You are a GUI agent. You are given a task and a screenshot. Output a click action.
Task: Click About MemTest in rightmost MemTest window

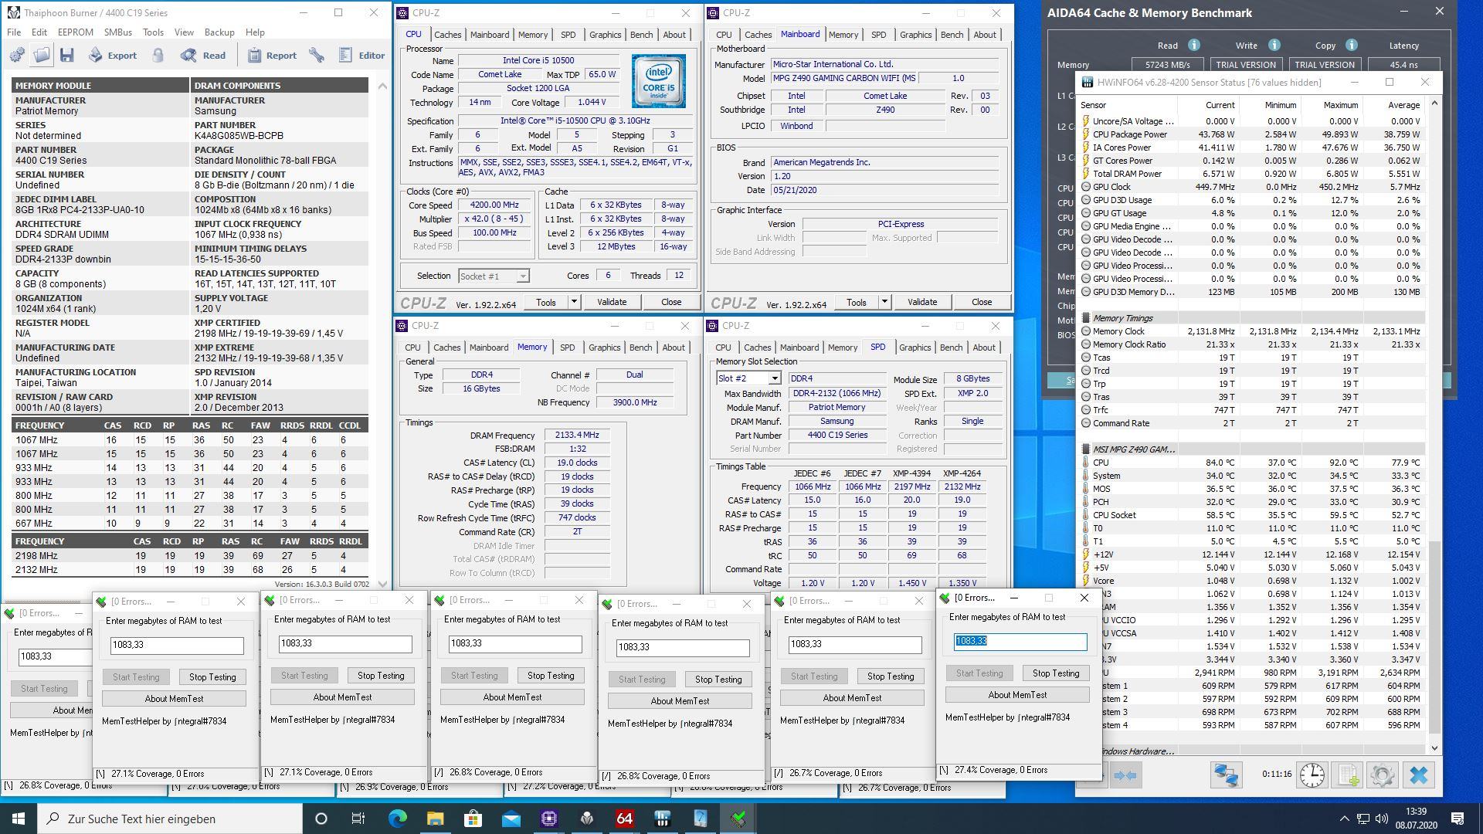[x=1017, y=695]
